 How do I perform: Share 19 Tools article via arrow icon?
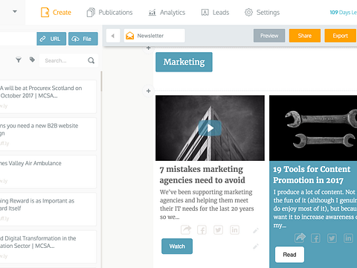[300, 237]
